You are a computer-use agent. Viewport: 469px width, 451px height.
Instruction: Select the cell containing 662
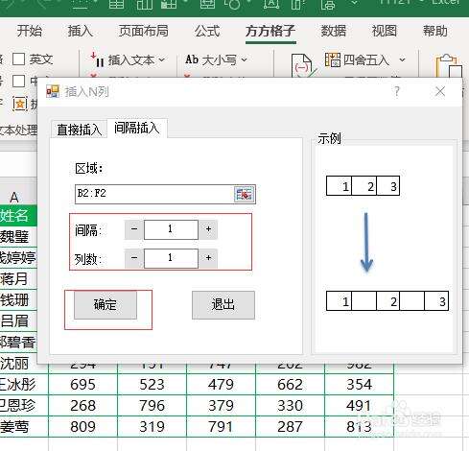tap(290, 385)
